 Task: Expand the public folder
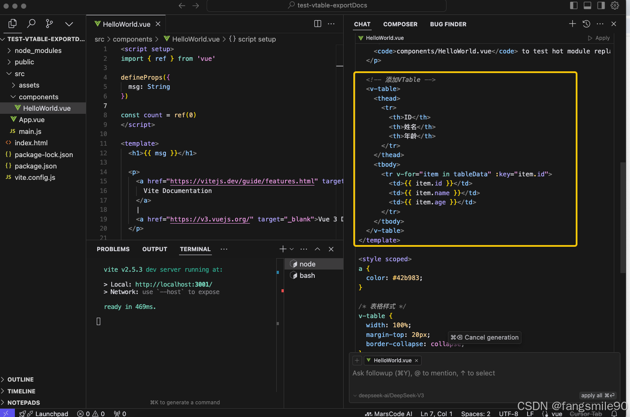pos(43,62)
